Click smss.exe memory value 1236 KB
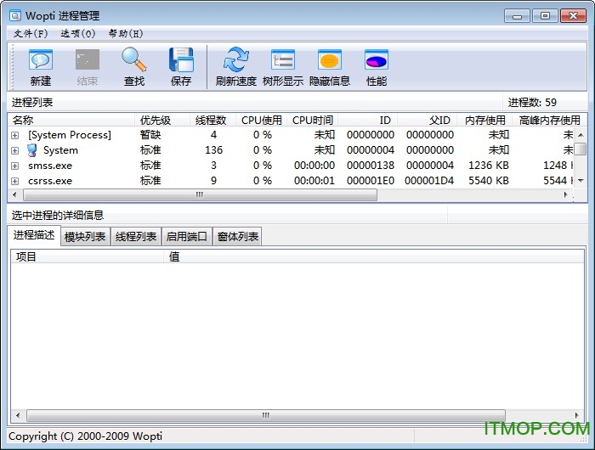The width and height of the screenshot is (595, 450). pos(489,166)
